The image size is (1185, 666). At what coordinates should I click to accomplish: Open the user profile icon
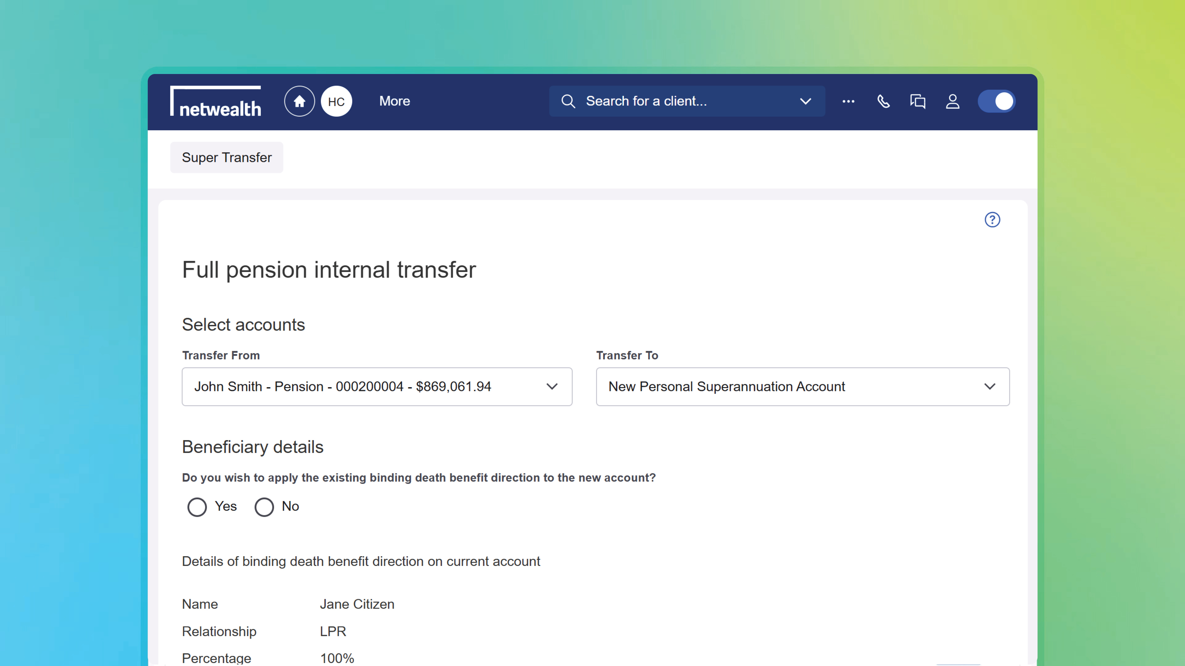click(x=953, y=101)
